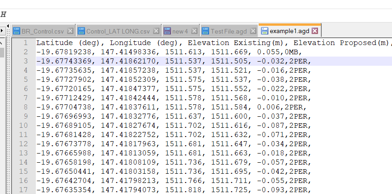Click the disk icon on Control_LAT LONG.csv tab
392x194 pixels.
tap(81, 31)
